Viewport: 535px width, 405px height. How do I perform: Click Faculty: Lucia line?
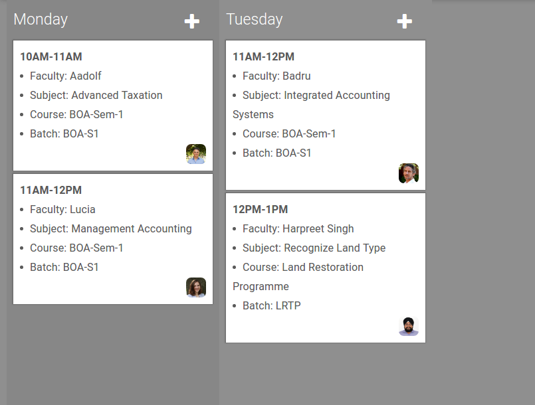[62, 209]
